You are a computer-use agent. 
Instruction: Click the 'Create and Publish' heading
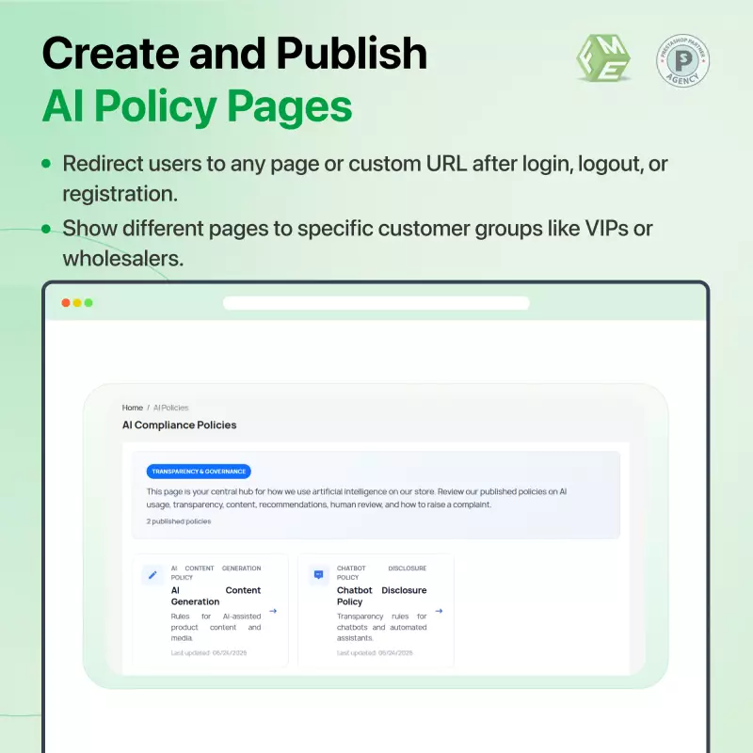coord(234,54)
